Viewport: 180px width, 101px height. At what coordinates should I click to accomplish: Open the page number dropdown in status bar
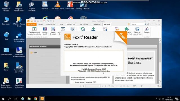coord(100,86)
